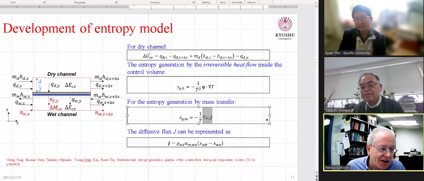Click the Next Slide double-arrow button
Viewport: 424px width, 181px height.
pos(316,179)
